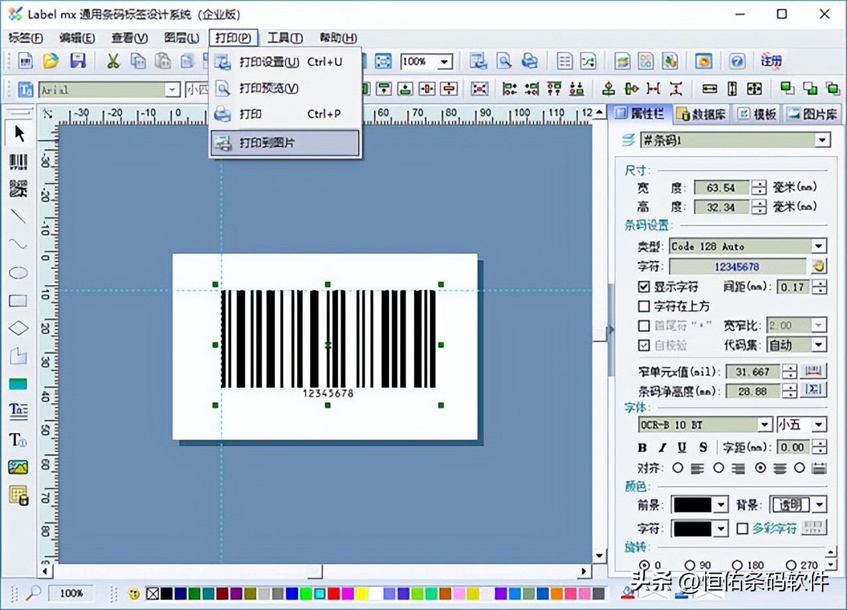Screen dimensions: 847x610
Task: Click the 字符 input field containing 12345678
Action: click(x=738, y=266)
